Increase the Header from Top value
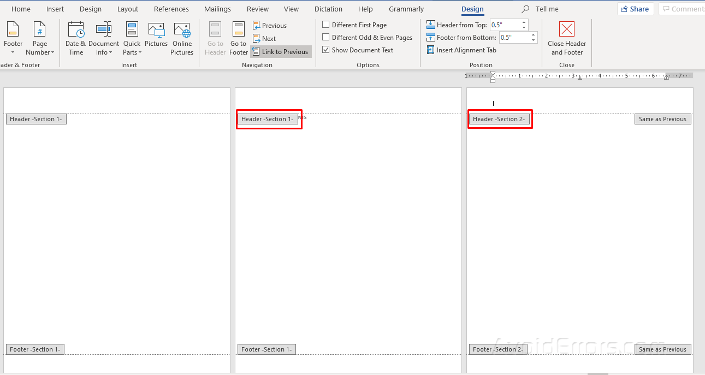The width and height of the screenshot is (705, 375). (x=523, y=22)
